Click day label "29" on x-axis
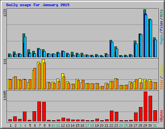 point(145,125)
